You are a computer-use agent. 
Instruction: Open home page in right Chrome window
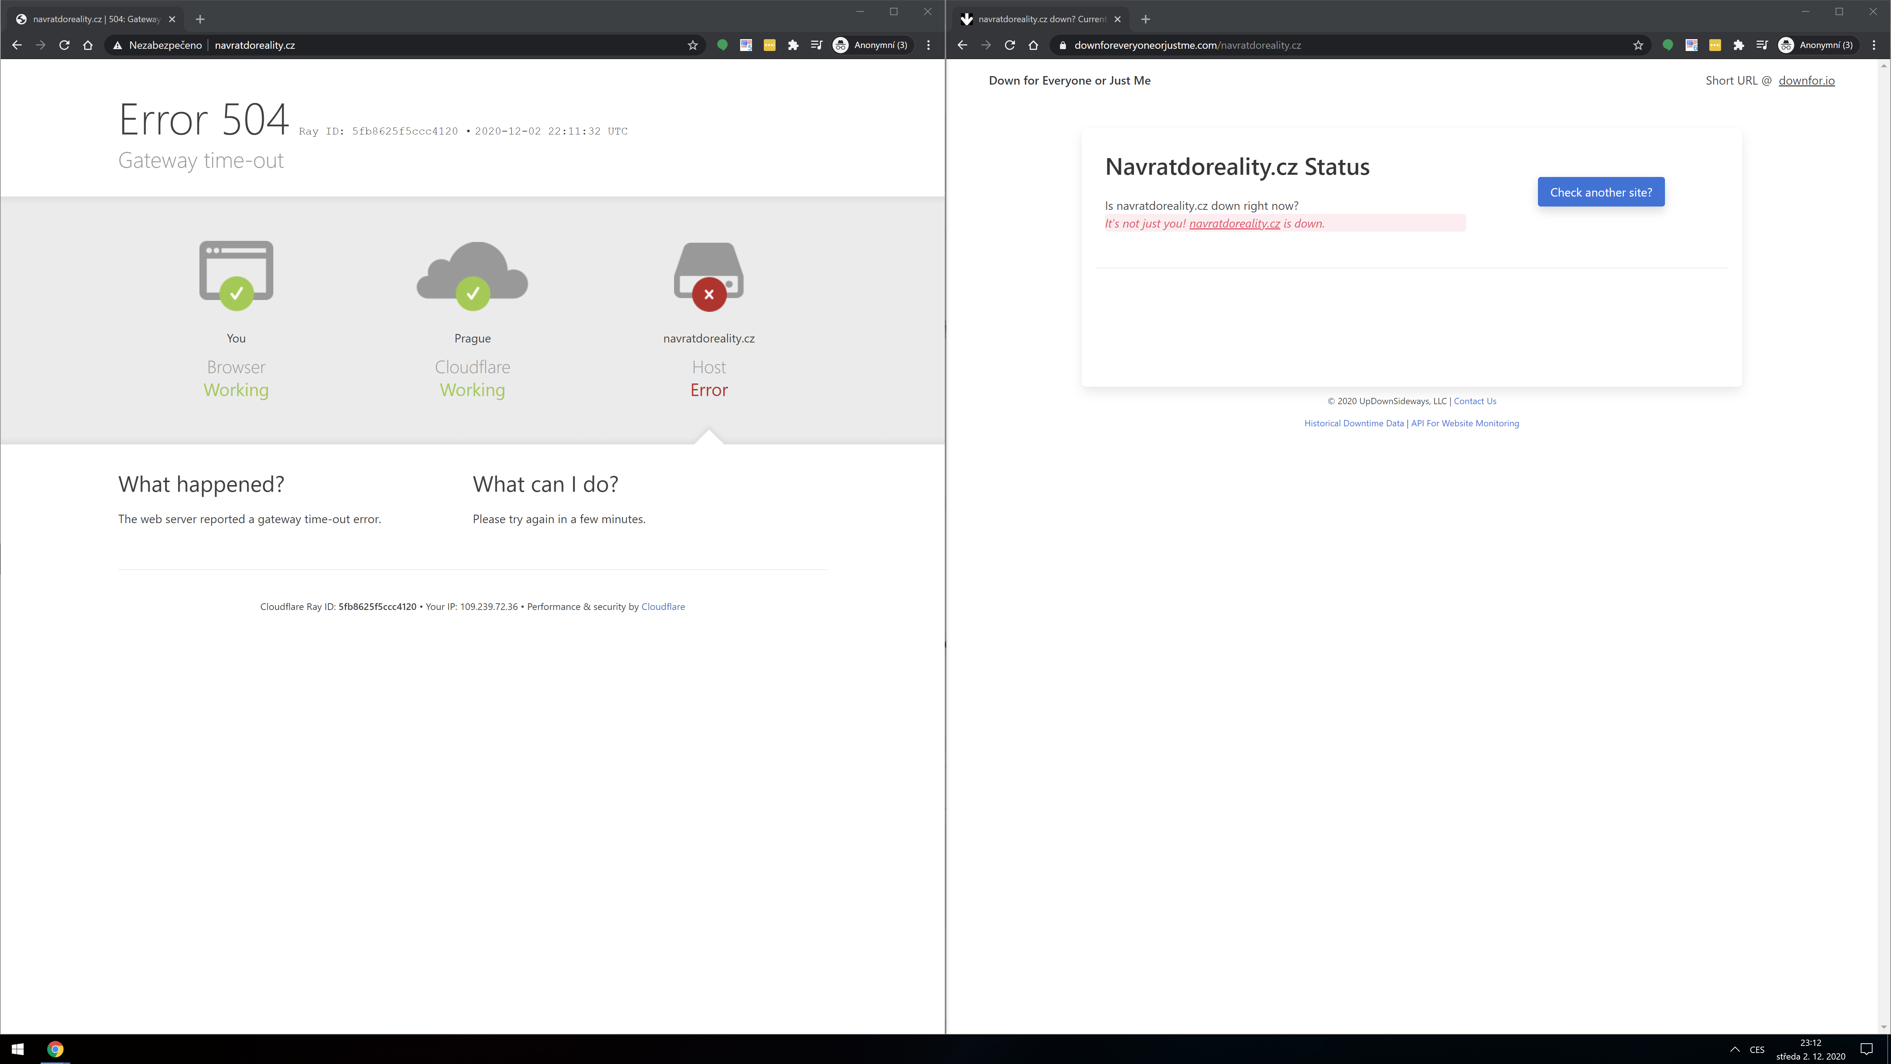click(1034, 45)
